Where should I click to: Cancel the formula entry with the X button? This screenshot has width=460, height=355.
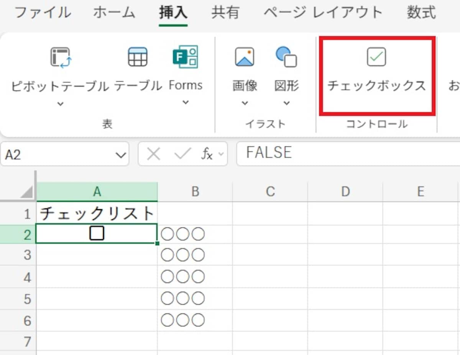(153, 153)
